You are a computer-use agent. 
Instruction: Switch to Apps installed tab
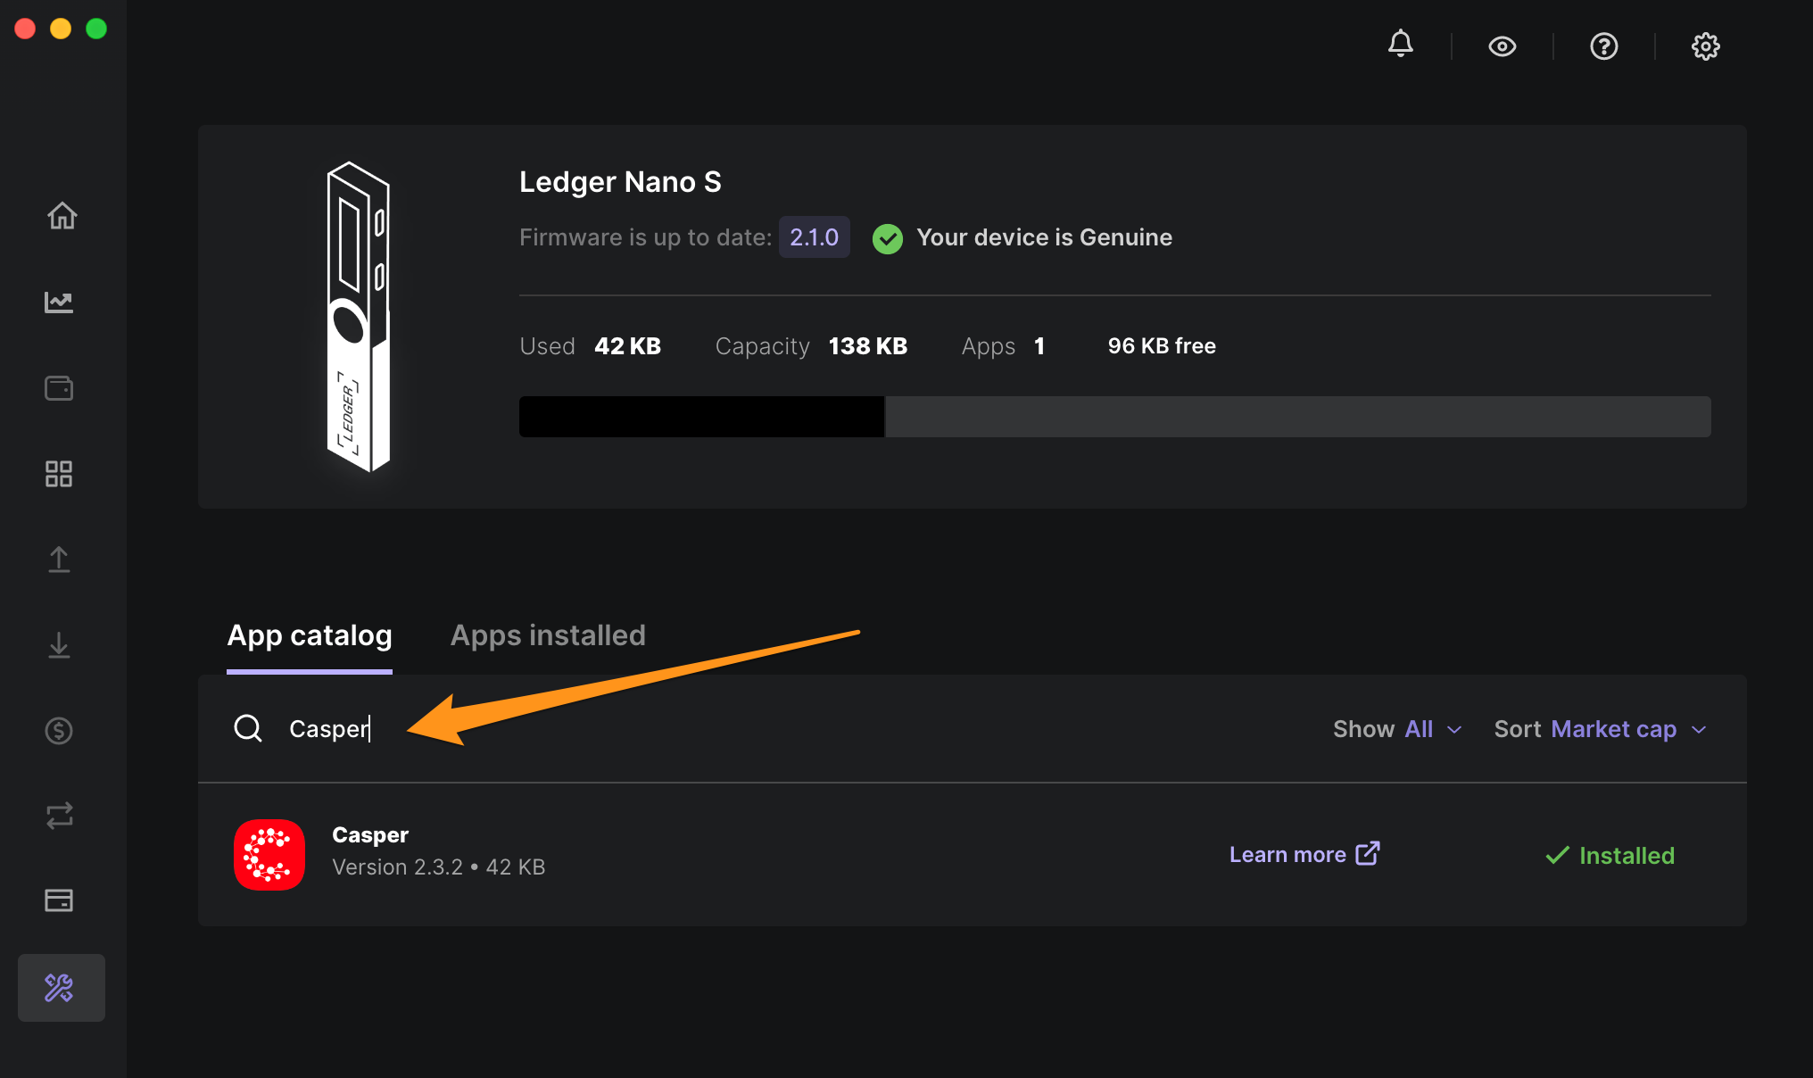[x=548, y=634]
